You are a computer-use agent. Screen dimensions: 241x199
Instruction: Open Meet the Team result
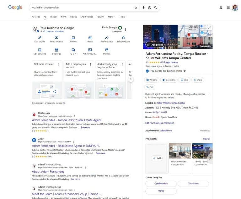pyautogui.click(x=67, y=194)
